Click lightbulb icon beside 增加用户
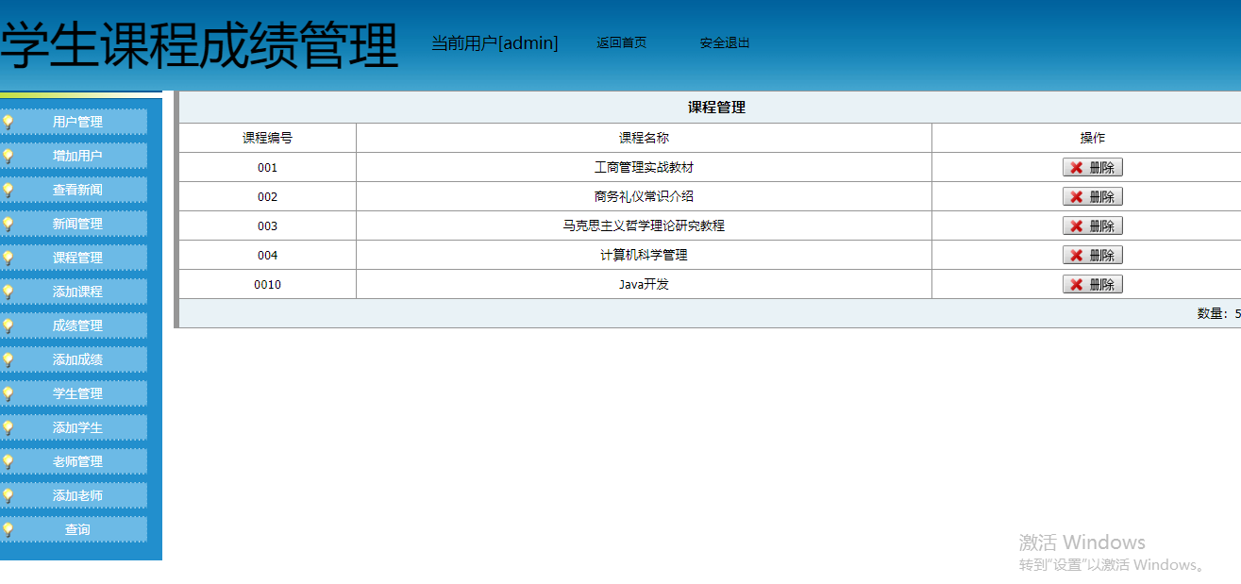1241x584 pixels. (x=8, y=156)
